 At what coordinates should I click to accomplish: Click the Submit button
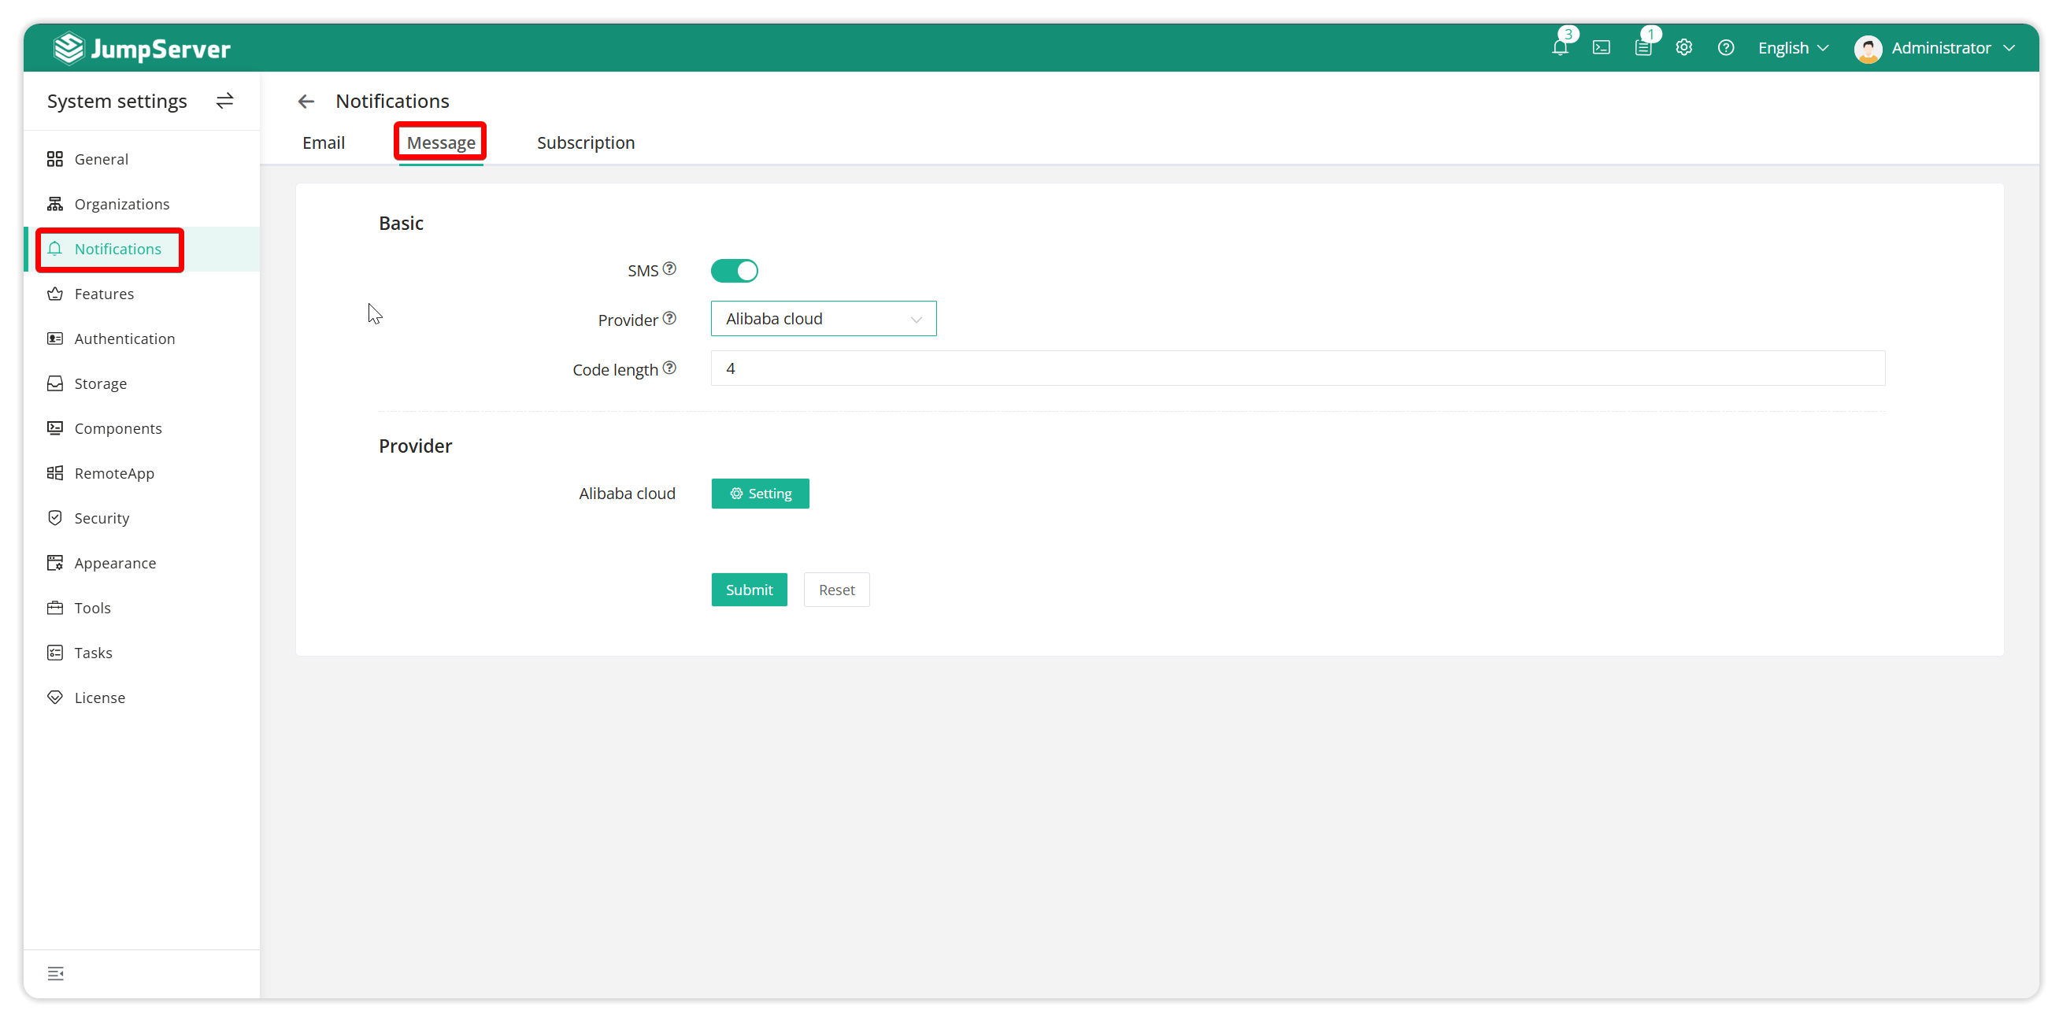tap(749, 590)
